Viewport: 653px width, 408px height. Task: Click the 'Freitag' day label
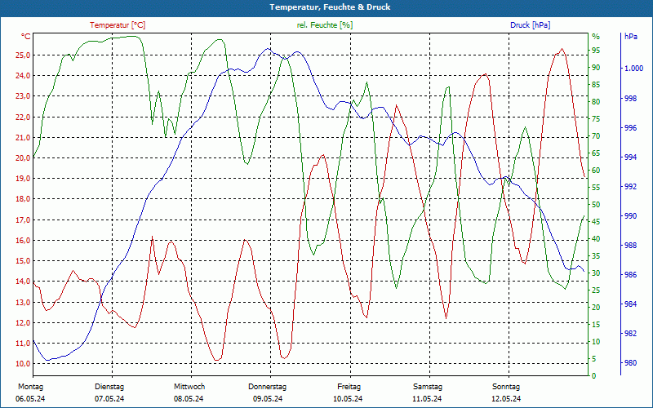tap(349, 387)
